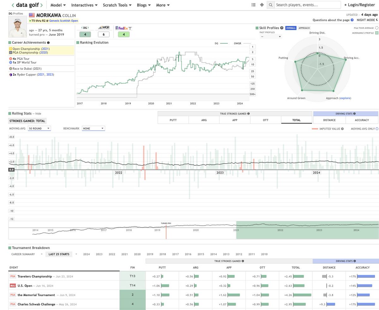Screen dimensions: 379x310
Task: Click the FedEx Cup logo
Action: (x=124, y=28)
